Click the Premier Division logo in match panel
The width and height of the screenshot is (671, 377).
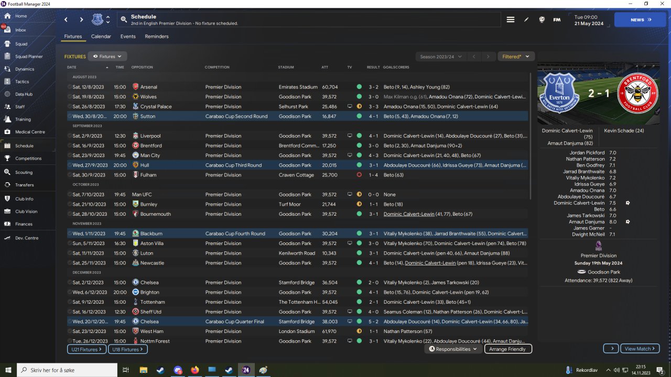(599, 246)
